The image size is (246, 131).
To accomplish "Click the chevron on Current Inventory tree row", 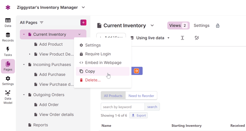I will coord(79,34).
